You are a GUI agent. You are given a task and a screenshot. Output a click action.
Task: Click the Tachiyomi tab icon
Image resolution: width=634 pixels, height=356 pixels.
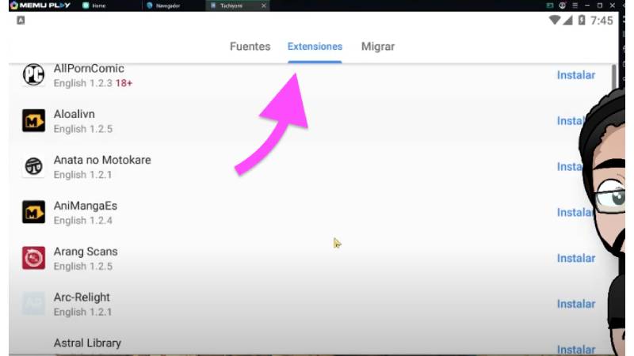213,6
